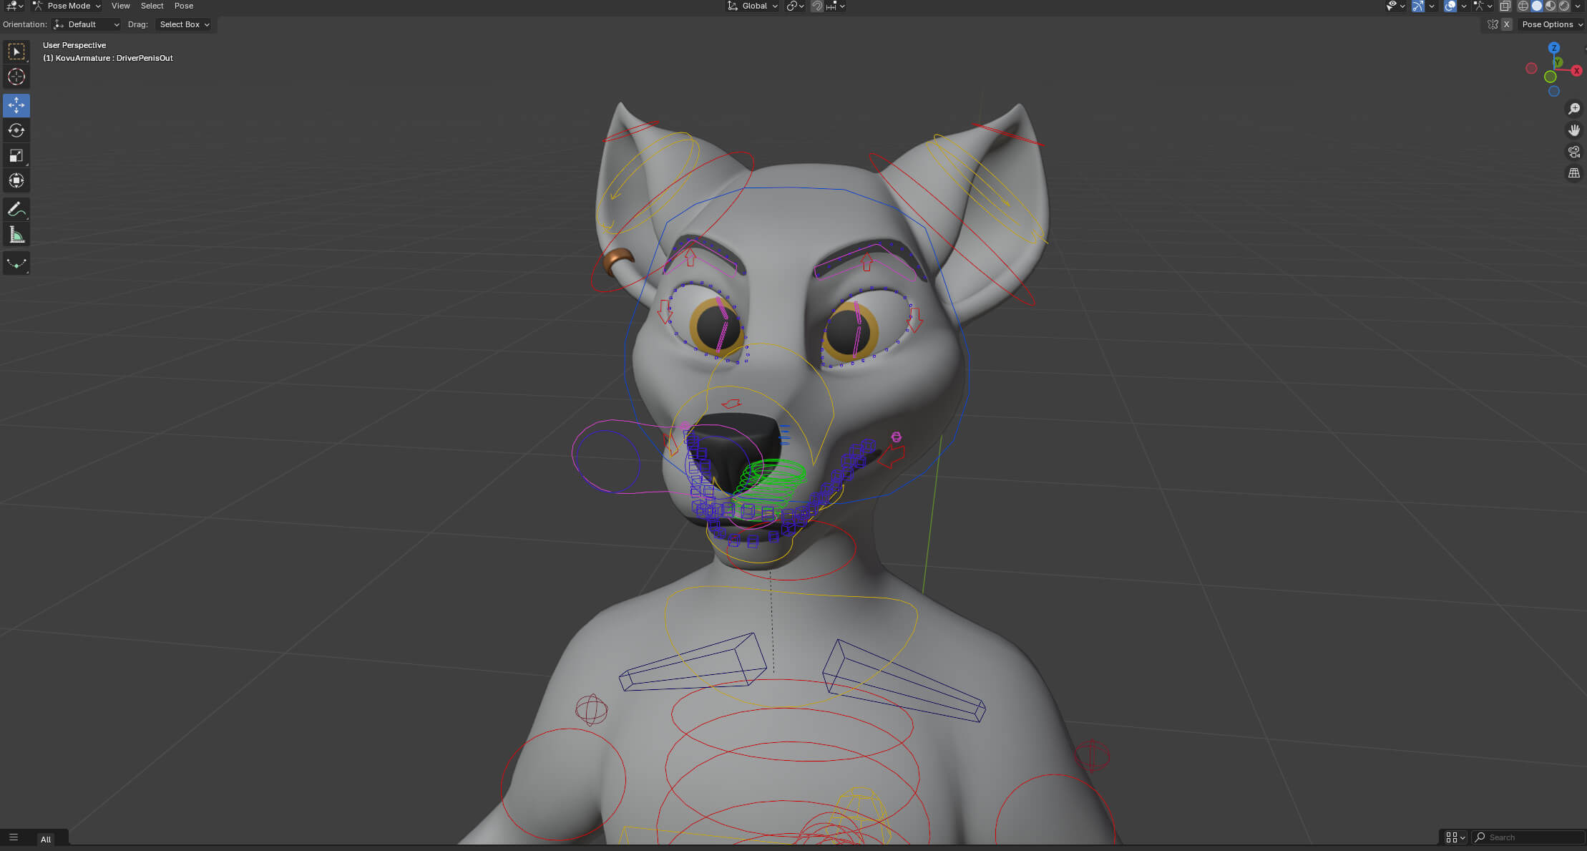Switch to wireframe shading mode

(x=1523, y=6)
